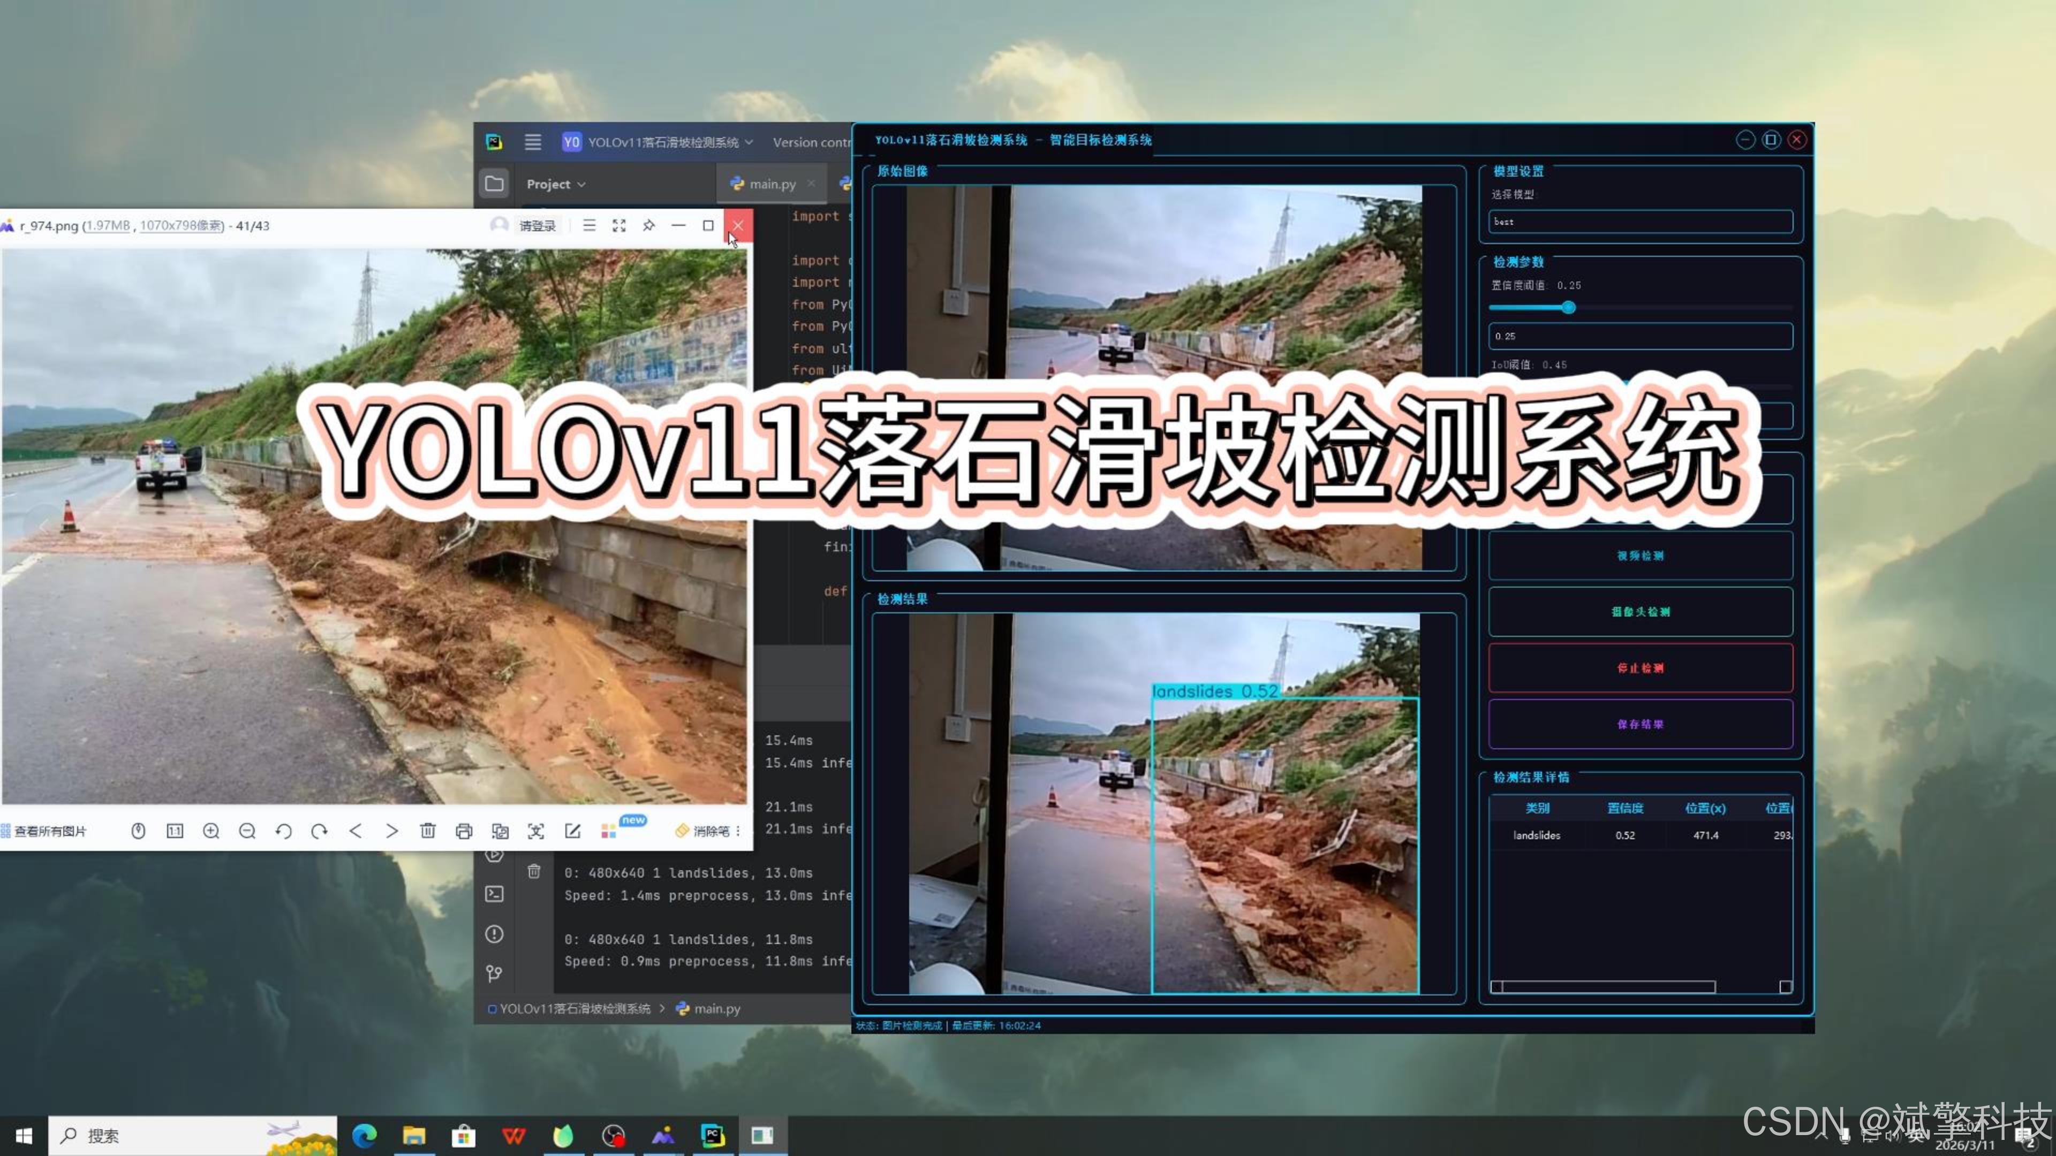Toggle the PyCharm Project folder tool window
The image size is (2056, 1156).
click(494, 184)
